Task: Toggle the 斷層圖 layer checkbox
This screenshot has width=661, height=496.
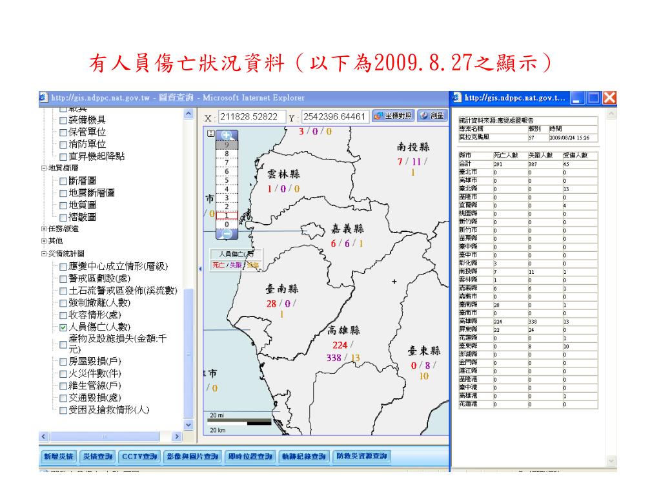Action: pyautogui.click(x=63, y=181)
